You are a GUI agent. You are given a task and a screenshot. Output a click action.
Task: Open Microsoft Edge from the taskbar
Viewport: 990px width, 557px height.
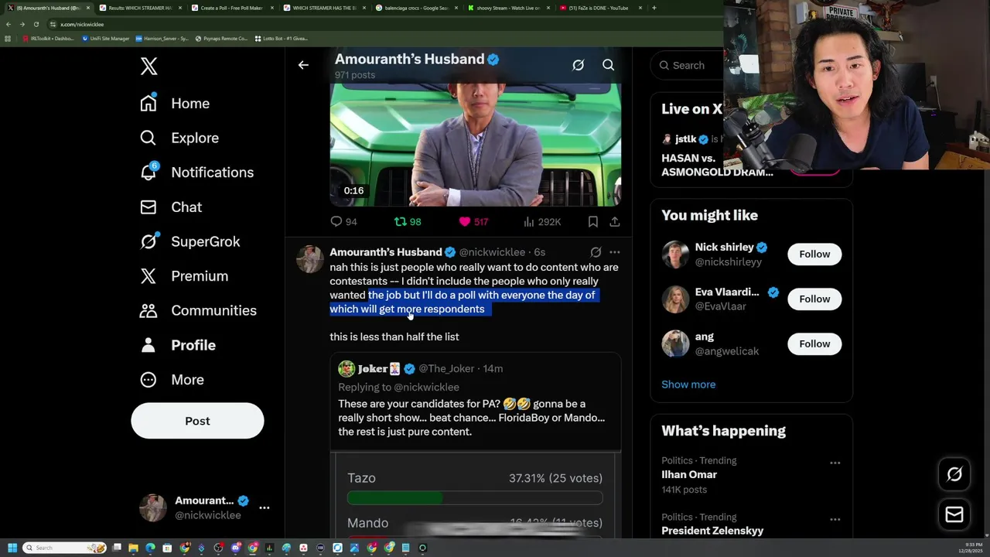pos(150,548)
